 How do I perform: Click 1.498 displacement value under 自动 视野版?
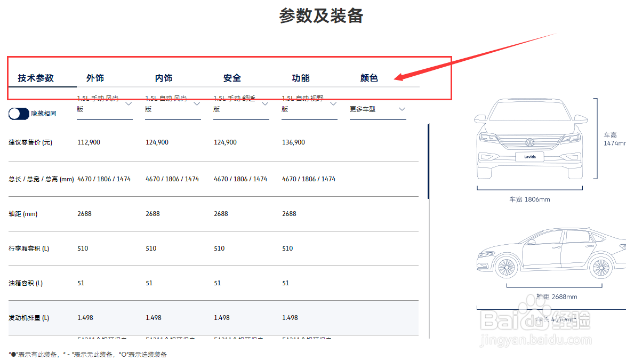coord(290,318)
